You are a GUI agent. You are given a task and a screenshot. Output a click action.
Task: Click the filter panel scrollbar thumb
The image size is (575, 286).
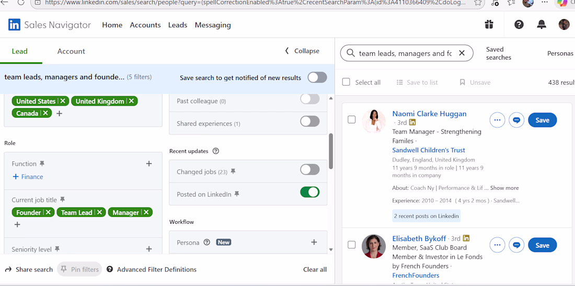click(331, 151)
